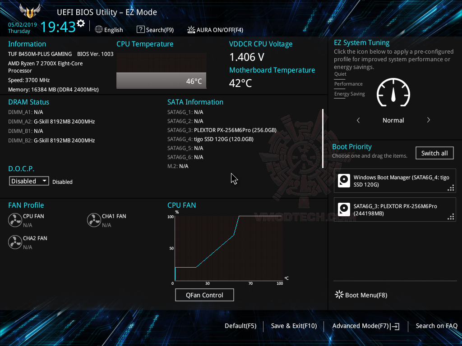Image resolution: width=462 pixels, height=346 pixels.
Task: Grab drag handle on PLEXTOR boot entry
Action: point(451,217)
